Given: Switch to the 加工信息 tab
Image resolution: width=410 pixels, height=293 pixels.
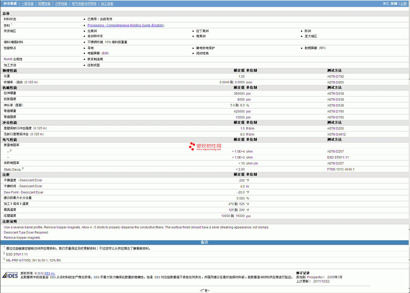Looking at the screenshot, I should [107, 4].
